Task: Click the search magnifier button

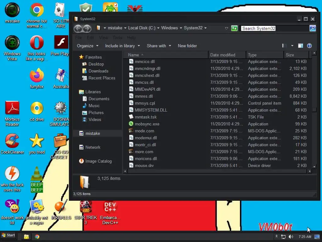Action: [x=313, y=28]
